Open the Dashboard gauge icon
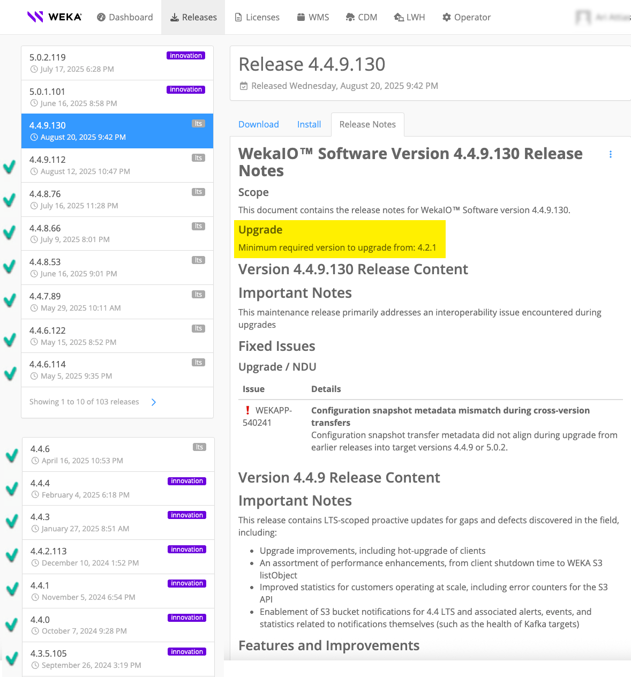This screenshot has width=631, height=677. coord(101,17)
